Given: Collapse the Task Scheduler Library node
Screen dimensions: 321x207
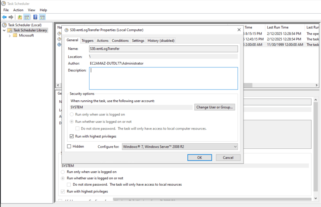Looking at the screenshot, I should 4,30.
